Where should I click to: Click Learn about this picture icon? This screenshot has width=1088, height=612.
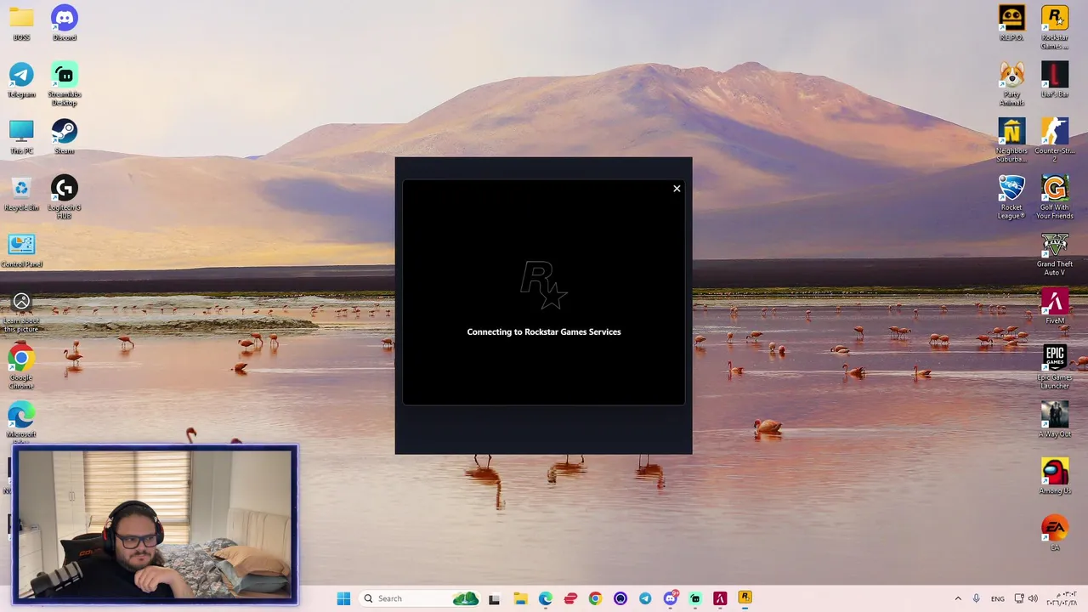pyautogui.click(x=21, y=312)
